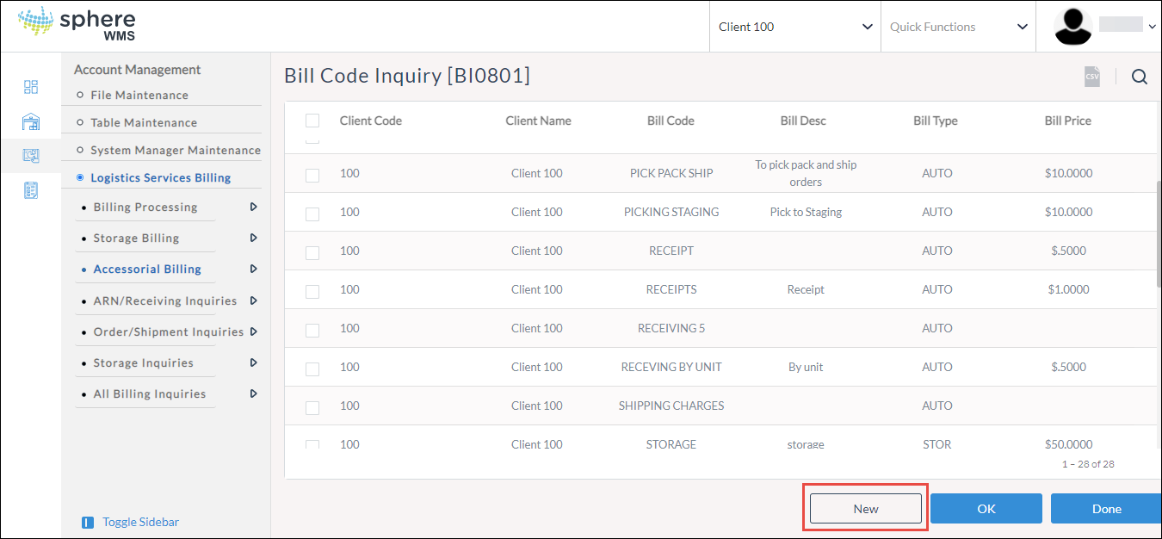Expand All Billing Inquiries submenu arrow
Image resolution: width=1162 pixels, height=539 pixels.
253,393
